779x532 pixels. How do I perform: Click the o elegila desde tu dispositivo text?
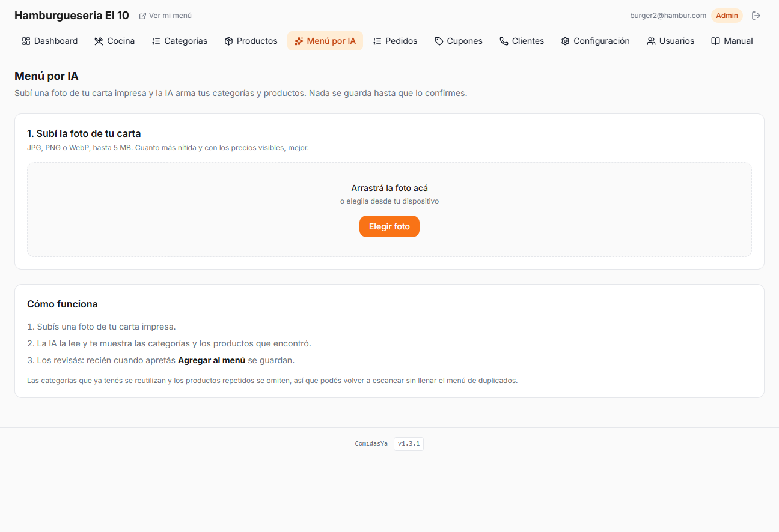click(389, 201)
